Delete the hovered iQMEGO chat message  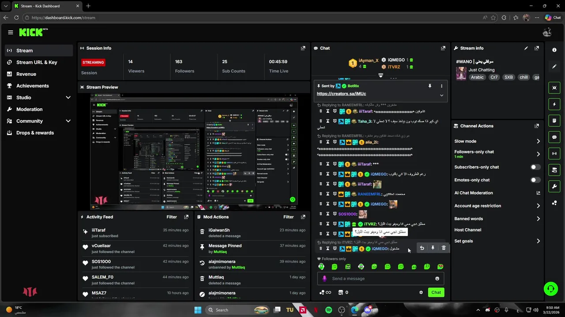click(444, 248)
